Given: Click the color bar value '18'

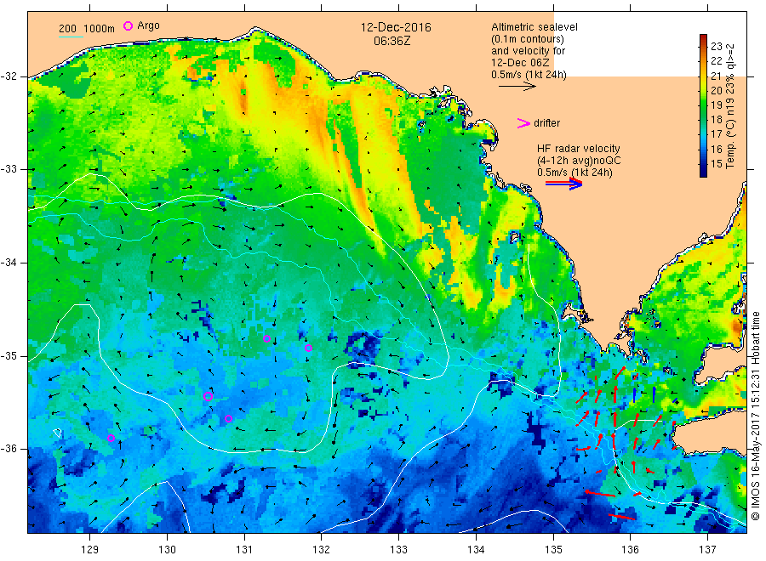Looking at the screenshot, I should [x=716, y=120].
